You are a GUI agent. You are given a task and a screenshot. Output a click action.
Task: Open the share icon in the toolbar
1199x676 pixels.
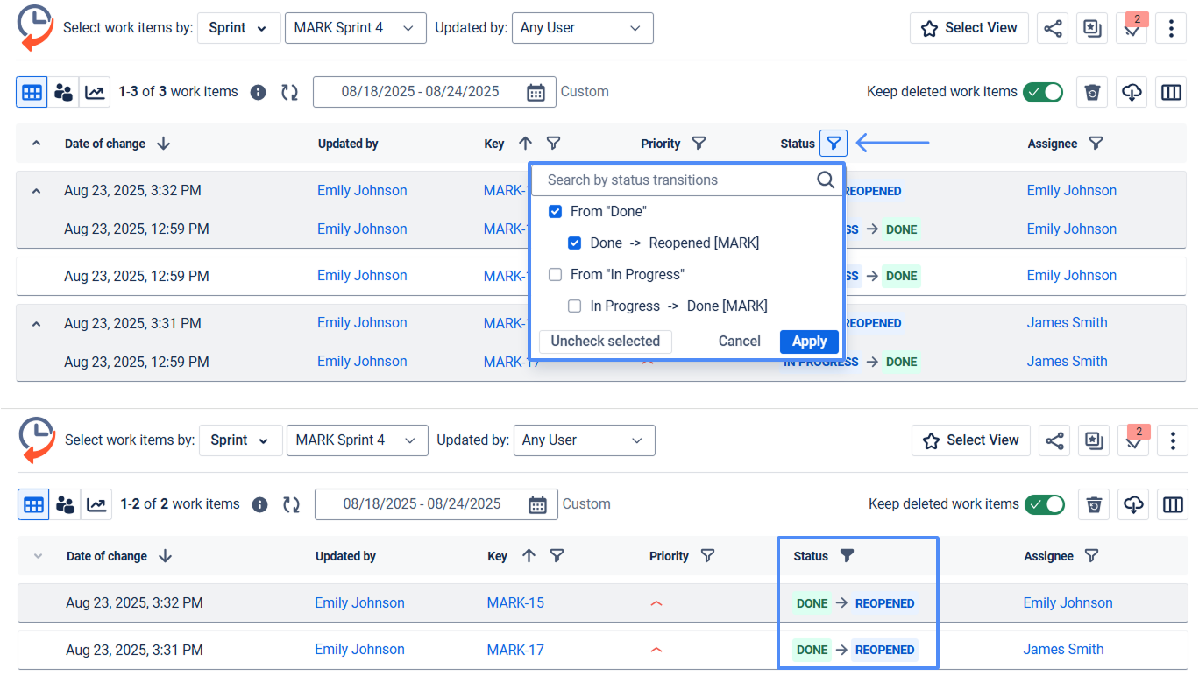pyautogui.click(x=1053, y=27)
